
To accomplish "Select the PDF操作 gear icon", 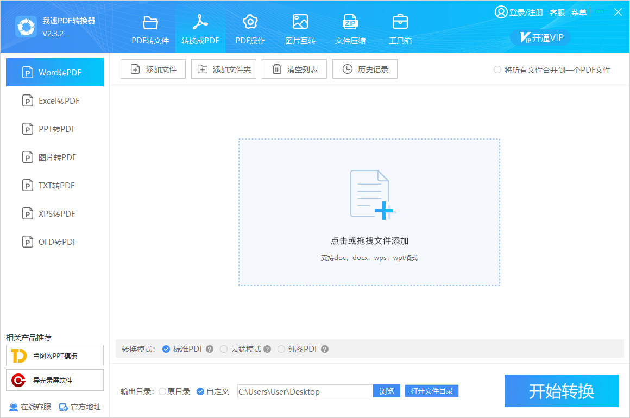I will [250, 23].
